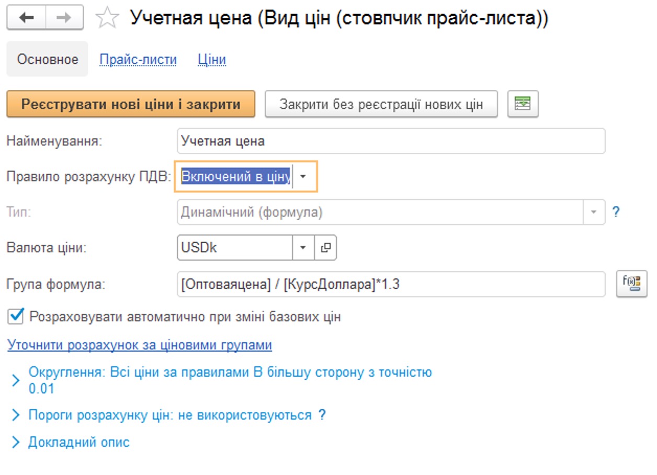Click Закрити без реєстрації нових цін
Viewport: 657px width, 475px height.
(382, 104)
